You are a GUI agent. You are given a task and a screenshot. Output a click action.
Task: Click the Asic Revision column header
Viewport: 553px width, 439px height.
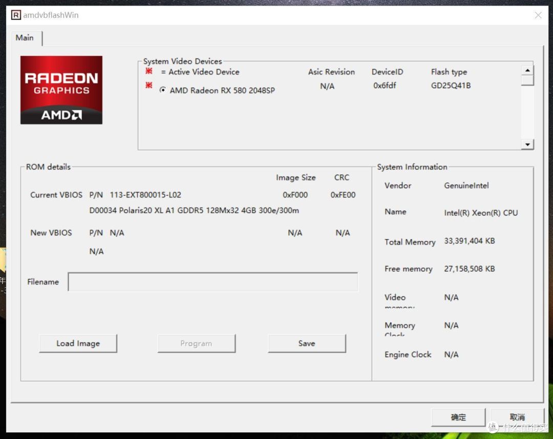click(x=331, y=72)
